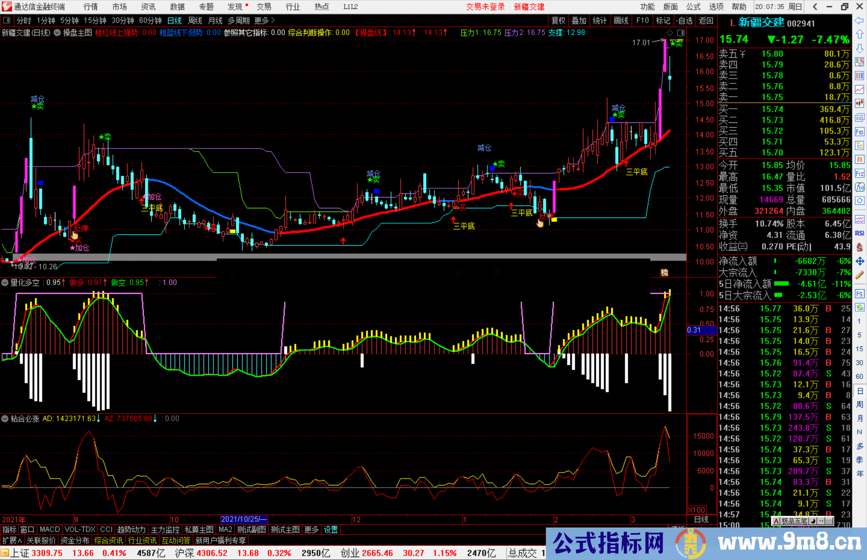The height and width of the screenshot is (560, 867).
Task: Click the F12 sidebar icon
Action: pyautogui.click(x=859, y=173)
